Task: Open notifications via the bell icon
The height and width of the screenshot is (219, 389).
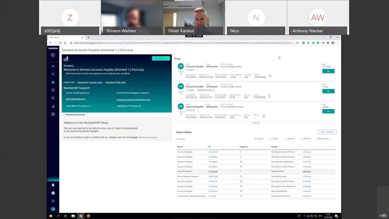Action: 53,185
